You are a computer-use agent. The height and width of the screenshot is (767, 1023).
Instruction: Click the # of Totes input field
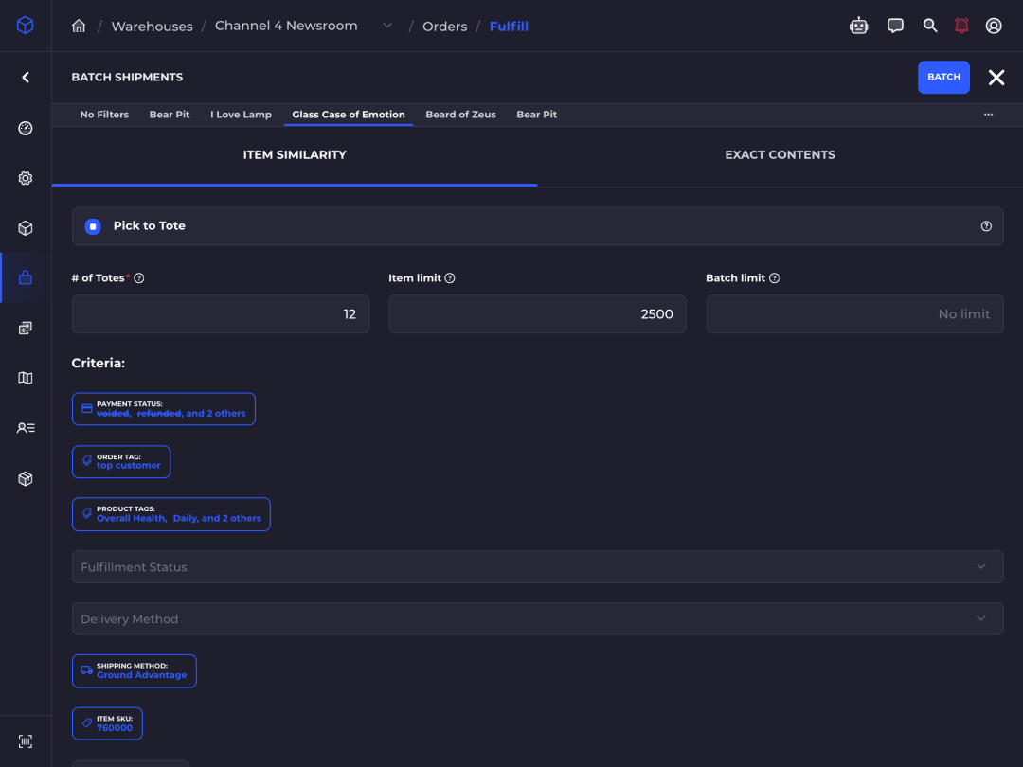(x=221, y=313)
